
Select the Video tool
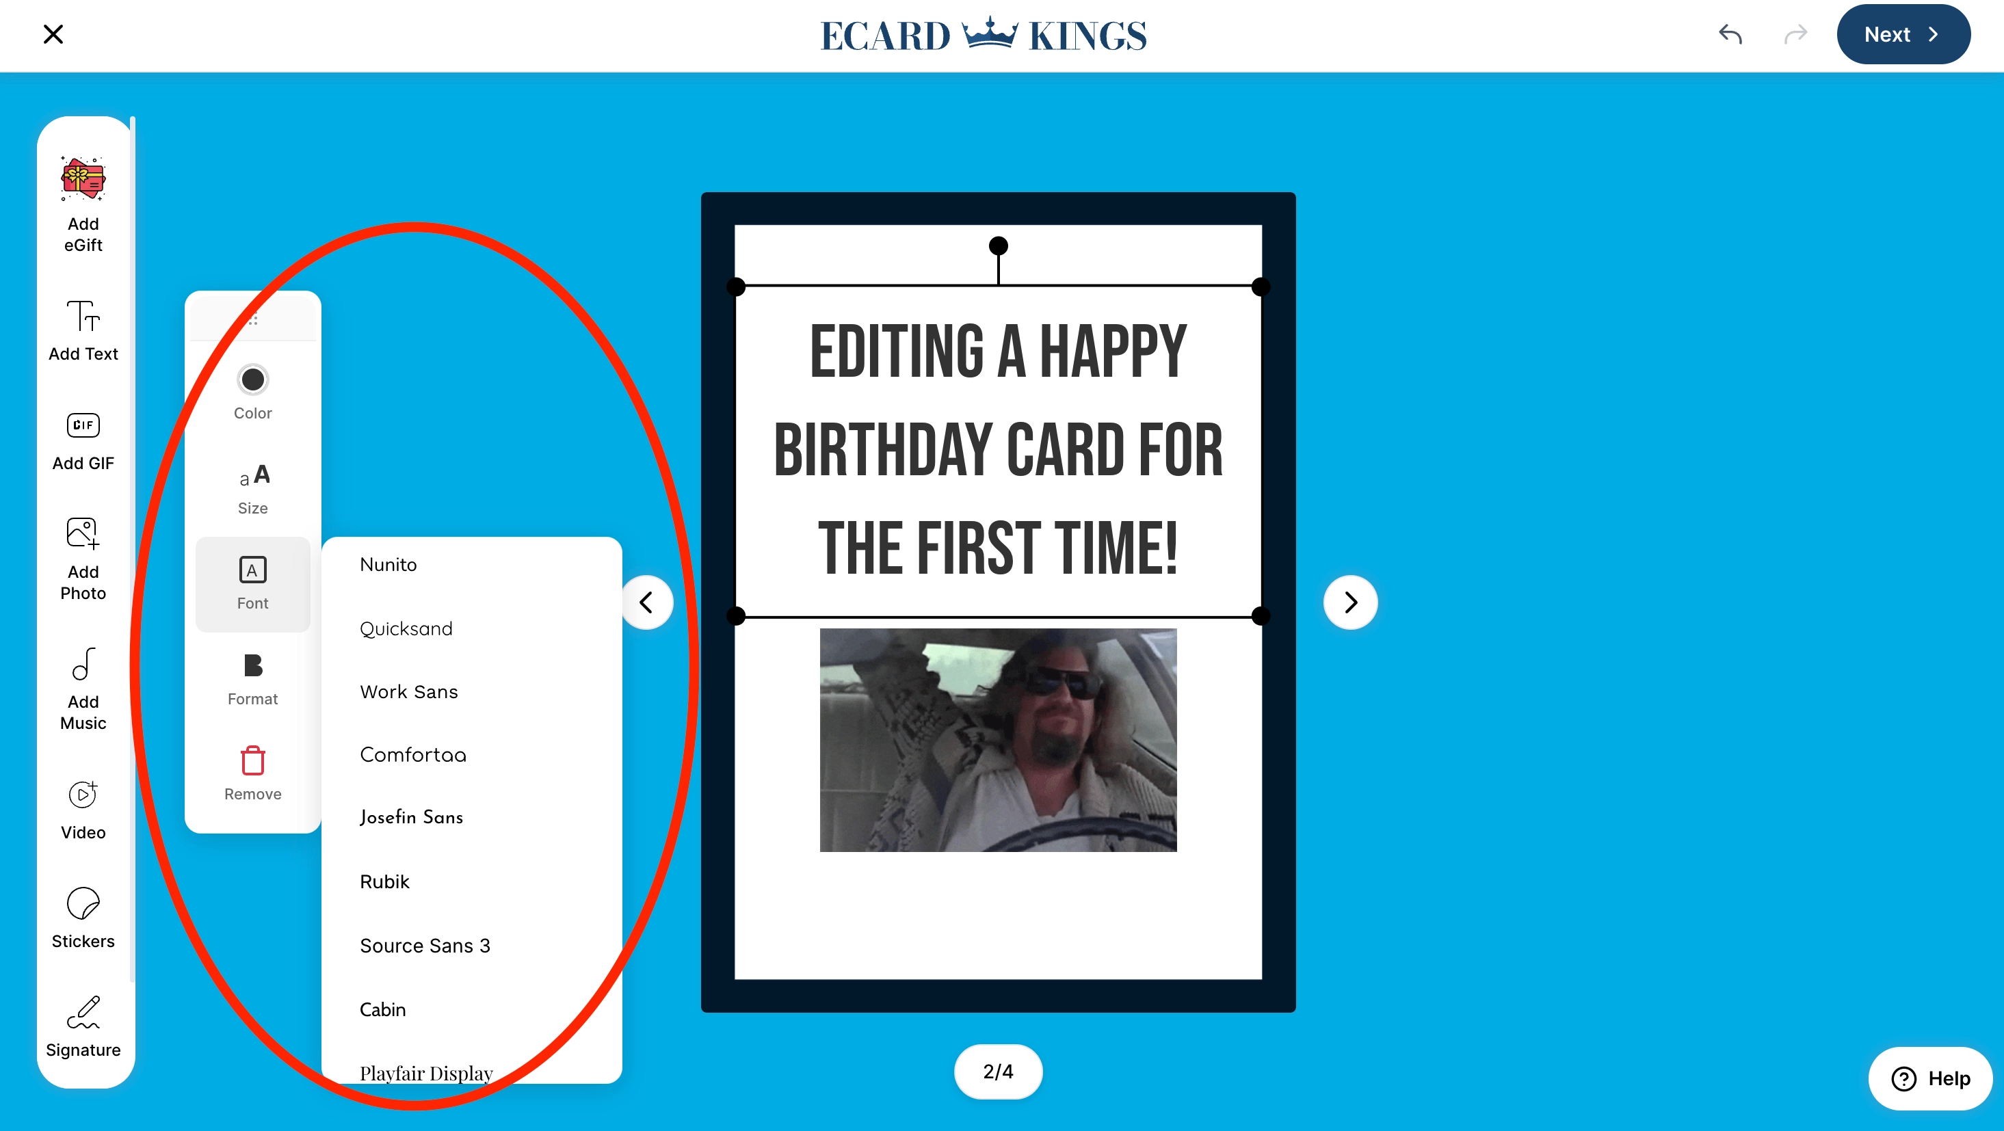click(x=83, y=810)
